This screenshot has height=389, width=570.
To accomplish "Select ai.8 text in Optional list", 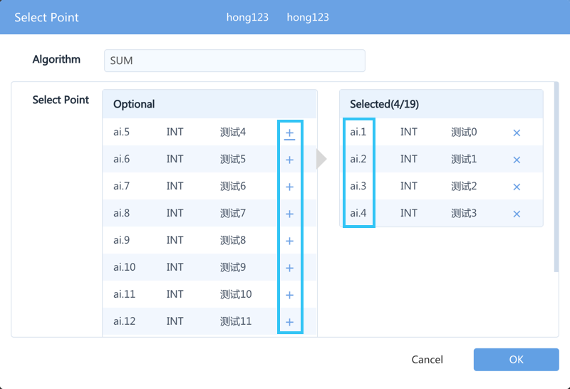I will [121, 213].
